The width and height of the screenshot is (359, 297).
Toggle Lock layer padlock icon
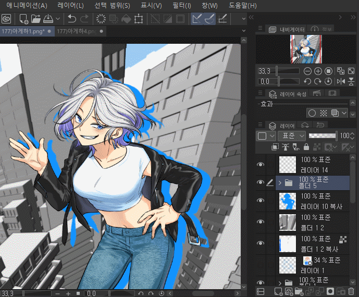pos(306,147)
